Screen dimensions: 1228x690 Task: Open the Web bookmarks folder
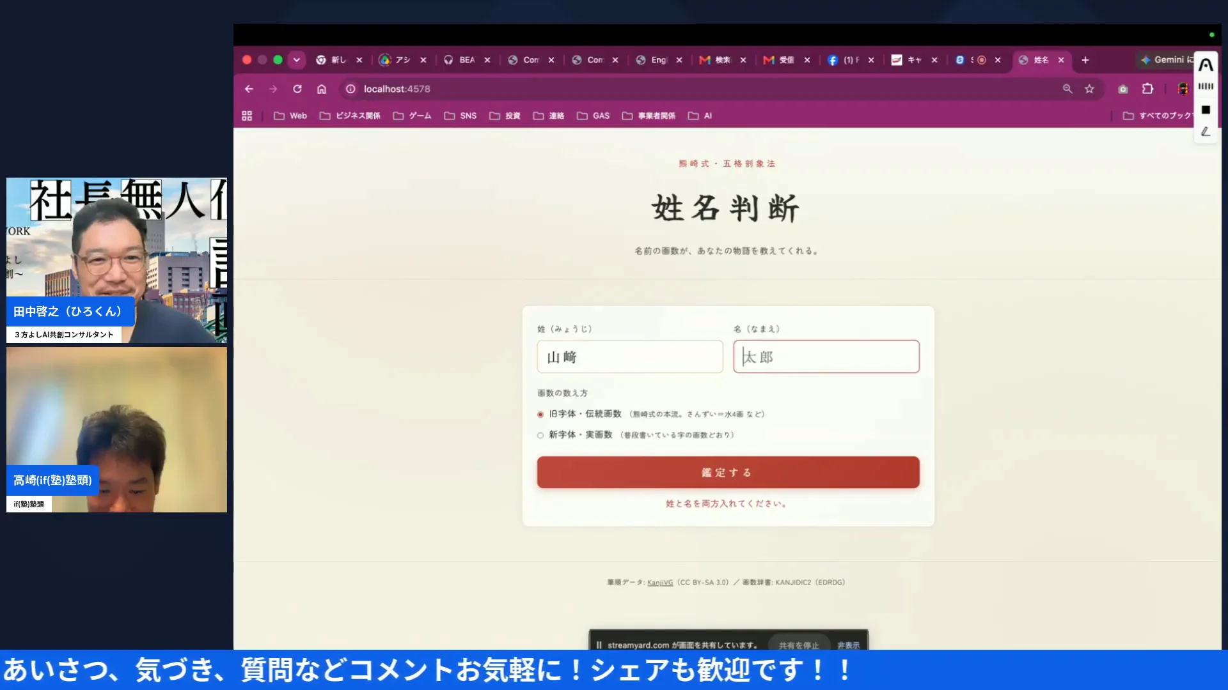(x=290, y=116)
